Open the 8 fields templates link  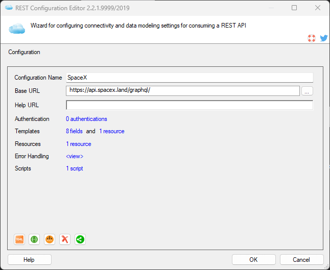coord(74,131)
